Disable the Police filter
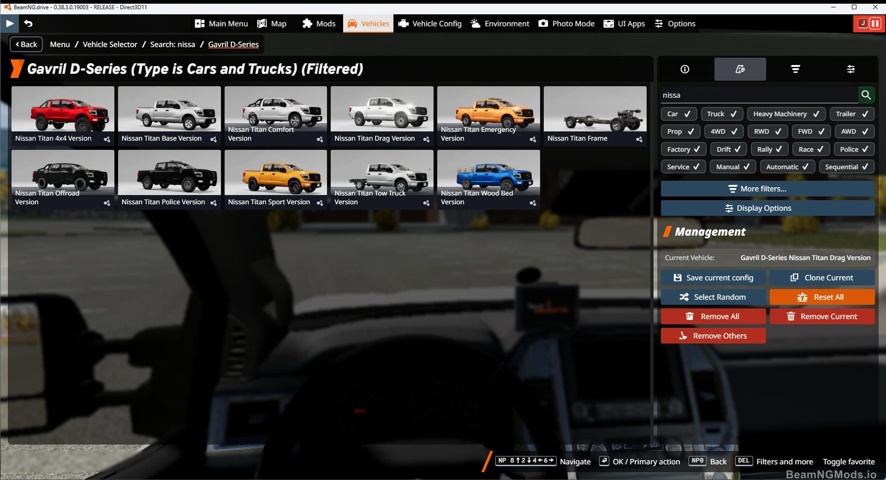The width and height of the screenshot is (886, 480). point(854,149)
